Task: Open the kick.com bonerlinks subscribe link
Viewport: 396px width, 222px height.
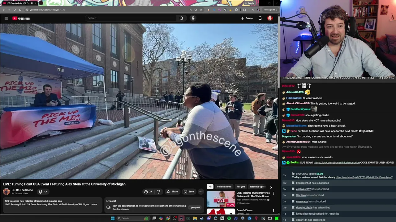Action: pyautogui.click(x=337, y=162)
